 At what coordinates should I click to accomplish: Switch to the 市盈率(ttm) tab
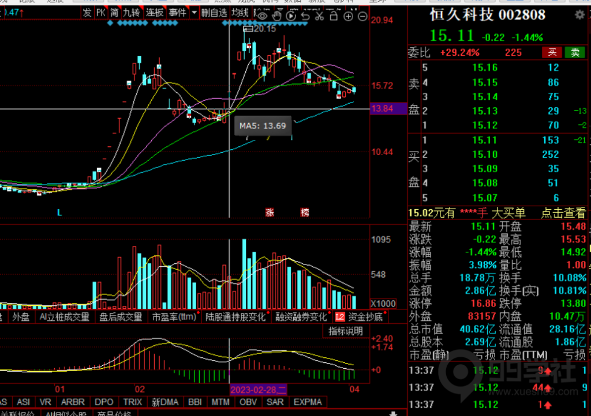[x=174, y=317]
